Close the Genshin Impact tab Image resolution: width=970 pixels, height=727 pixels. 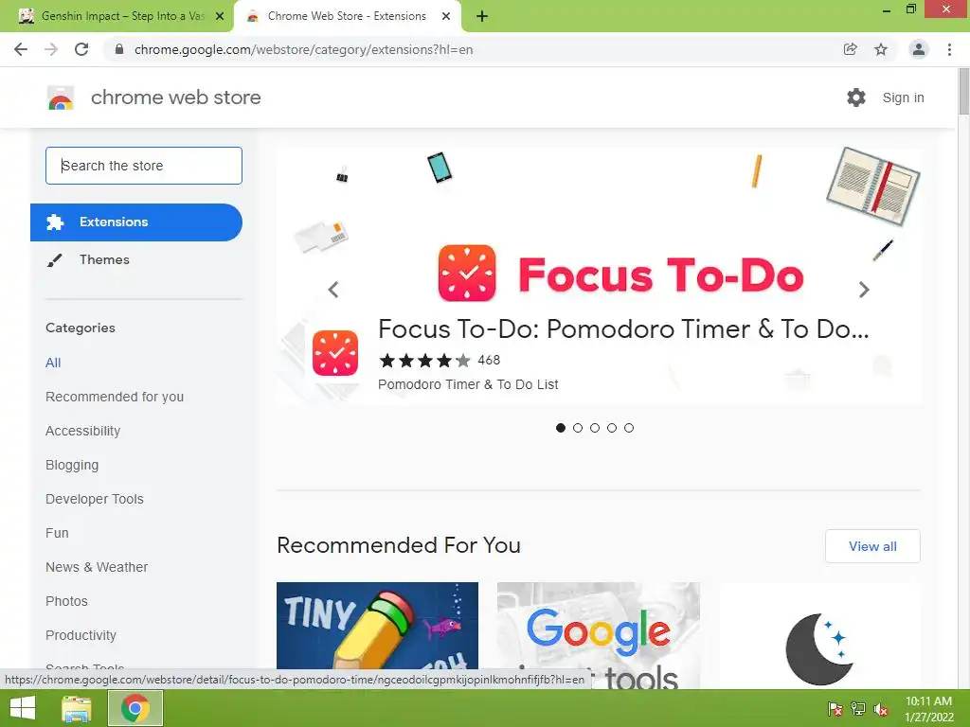[x=220, y=17]
